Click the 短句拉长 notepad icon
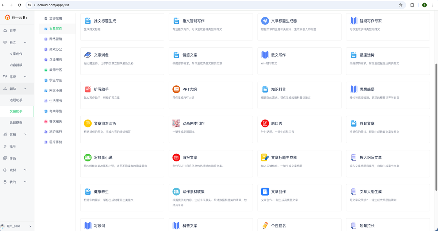The image size is (438, 231). pos(353,226)
